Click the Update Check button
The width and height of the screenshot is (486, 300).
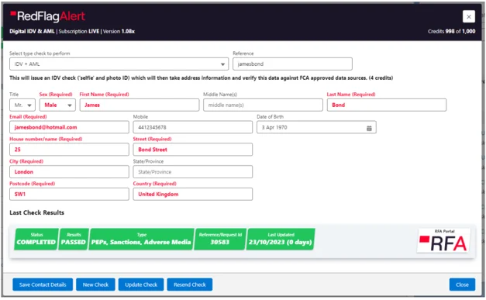coord(141,284)
